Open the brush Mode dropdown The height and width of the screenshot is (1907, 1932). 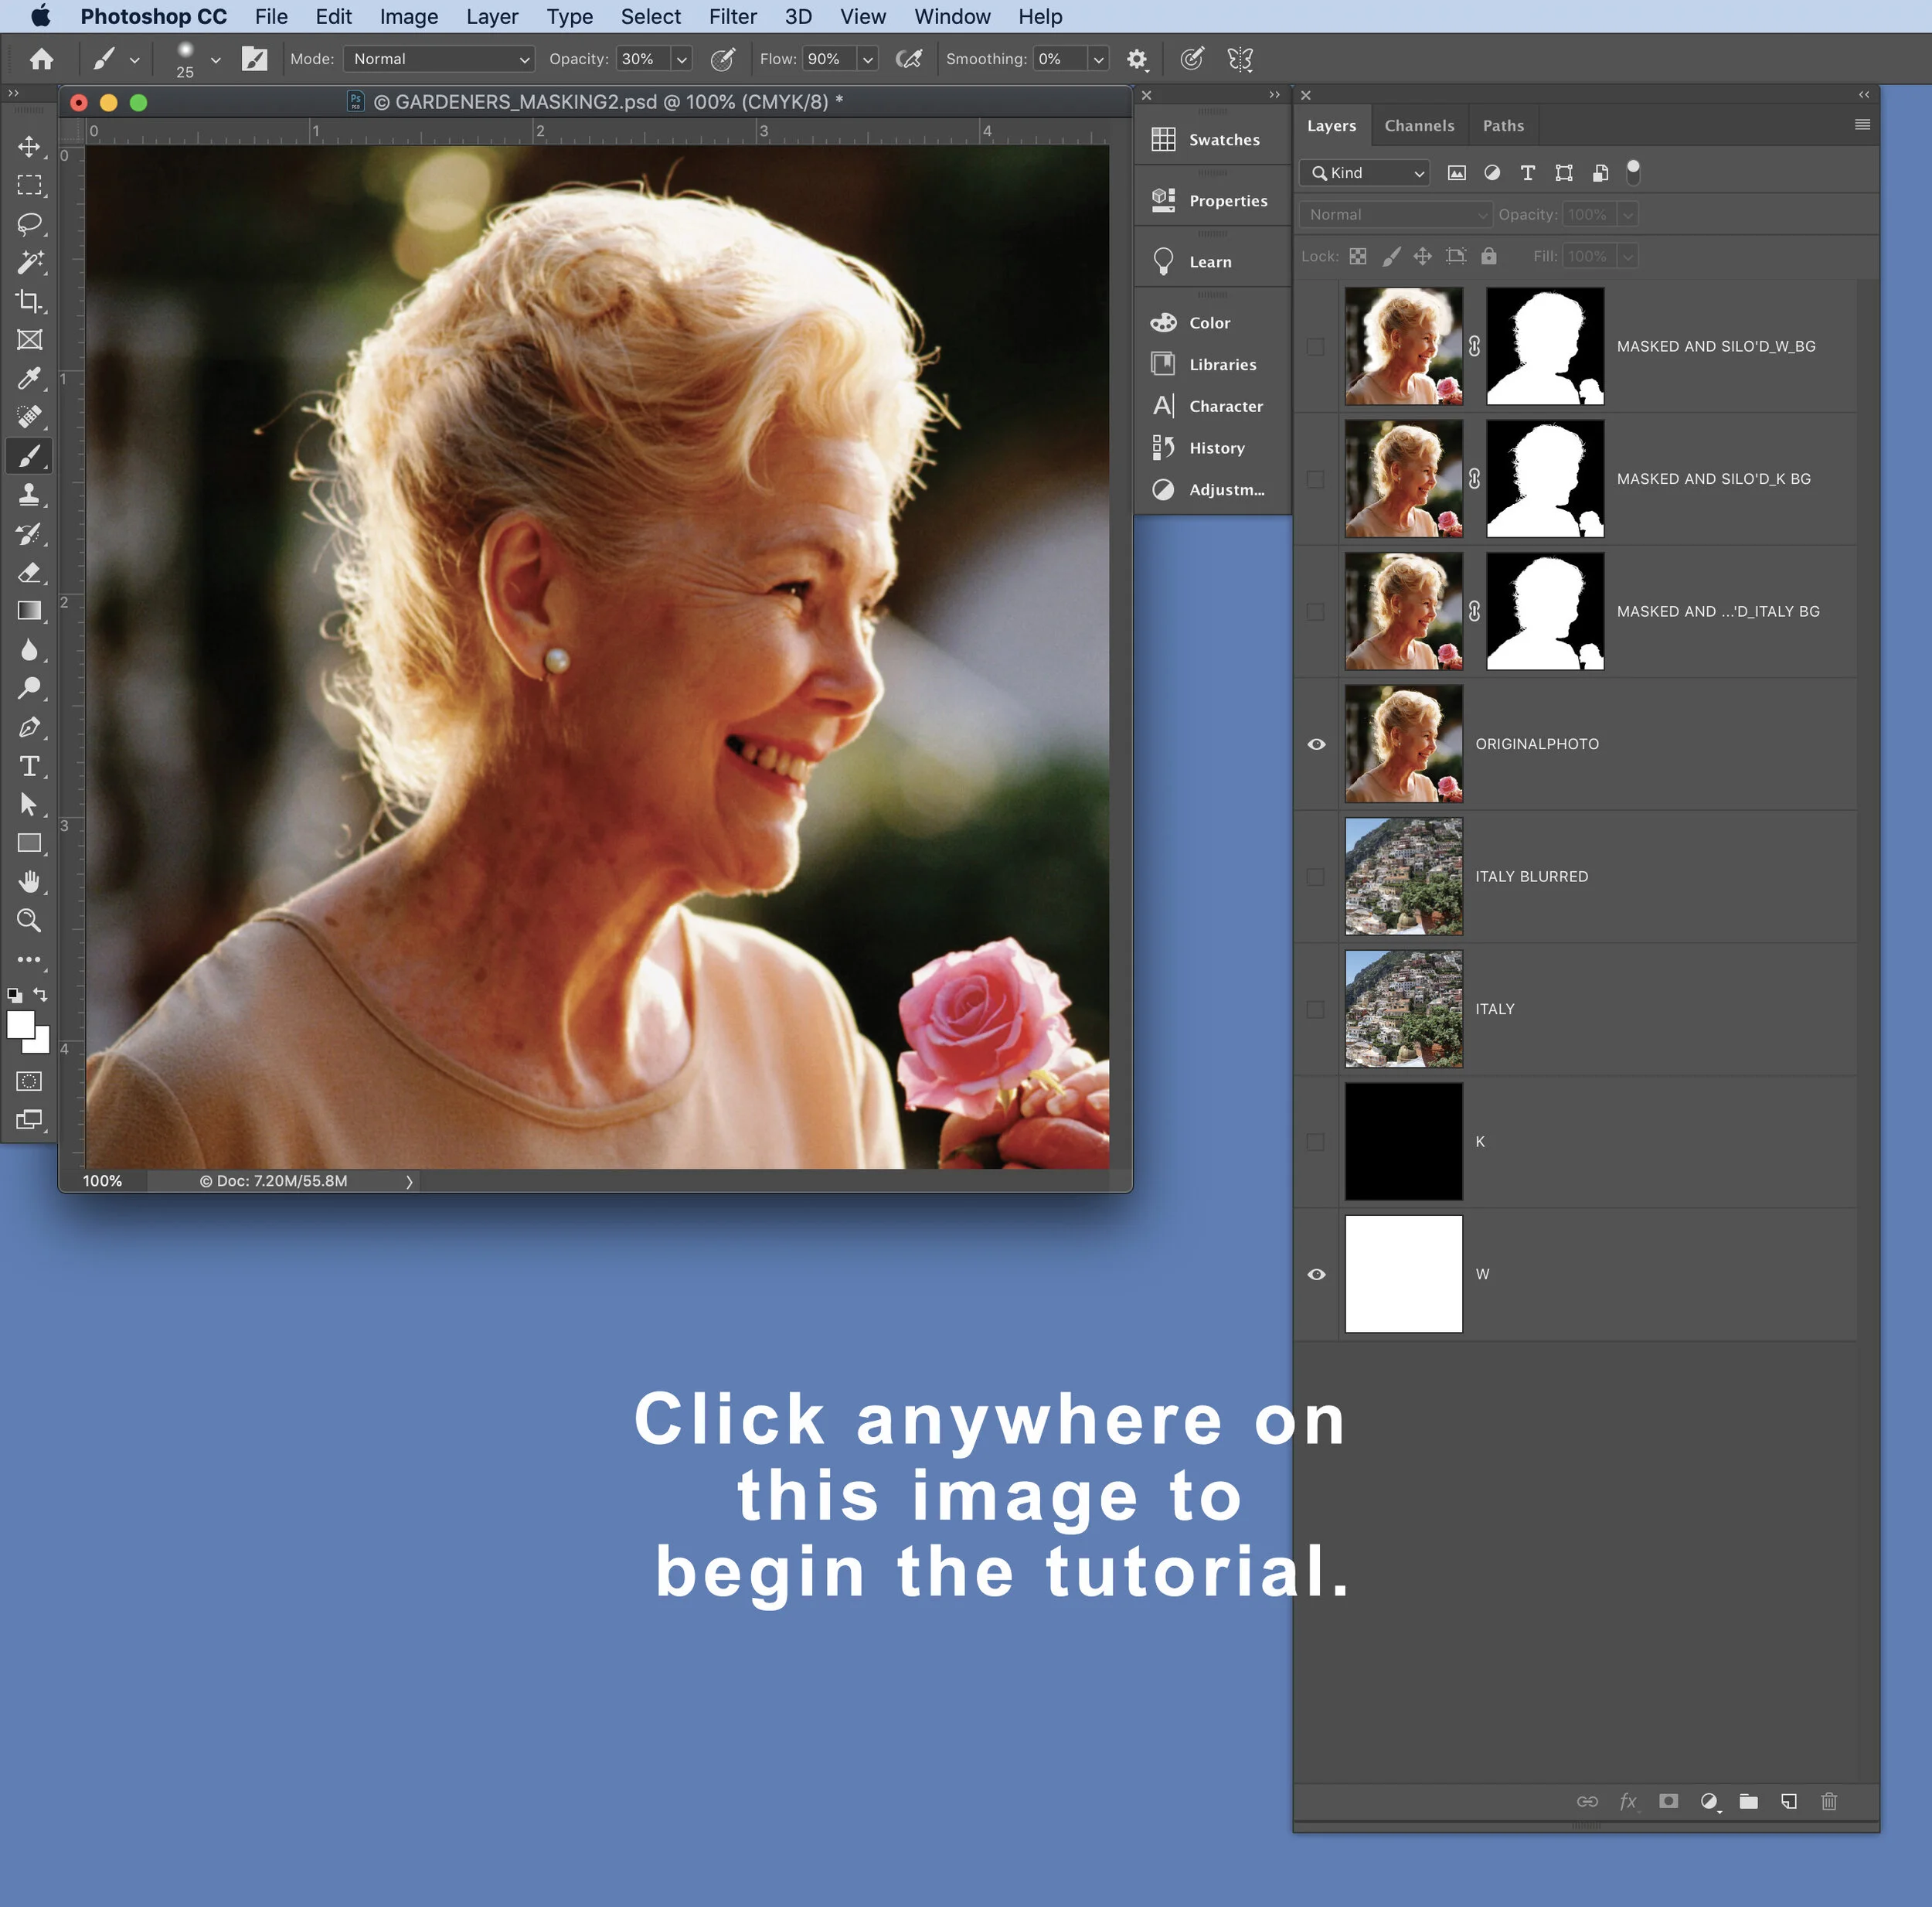click(438, 59)
